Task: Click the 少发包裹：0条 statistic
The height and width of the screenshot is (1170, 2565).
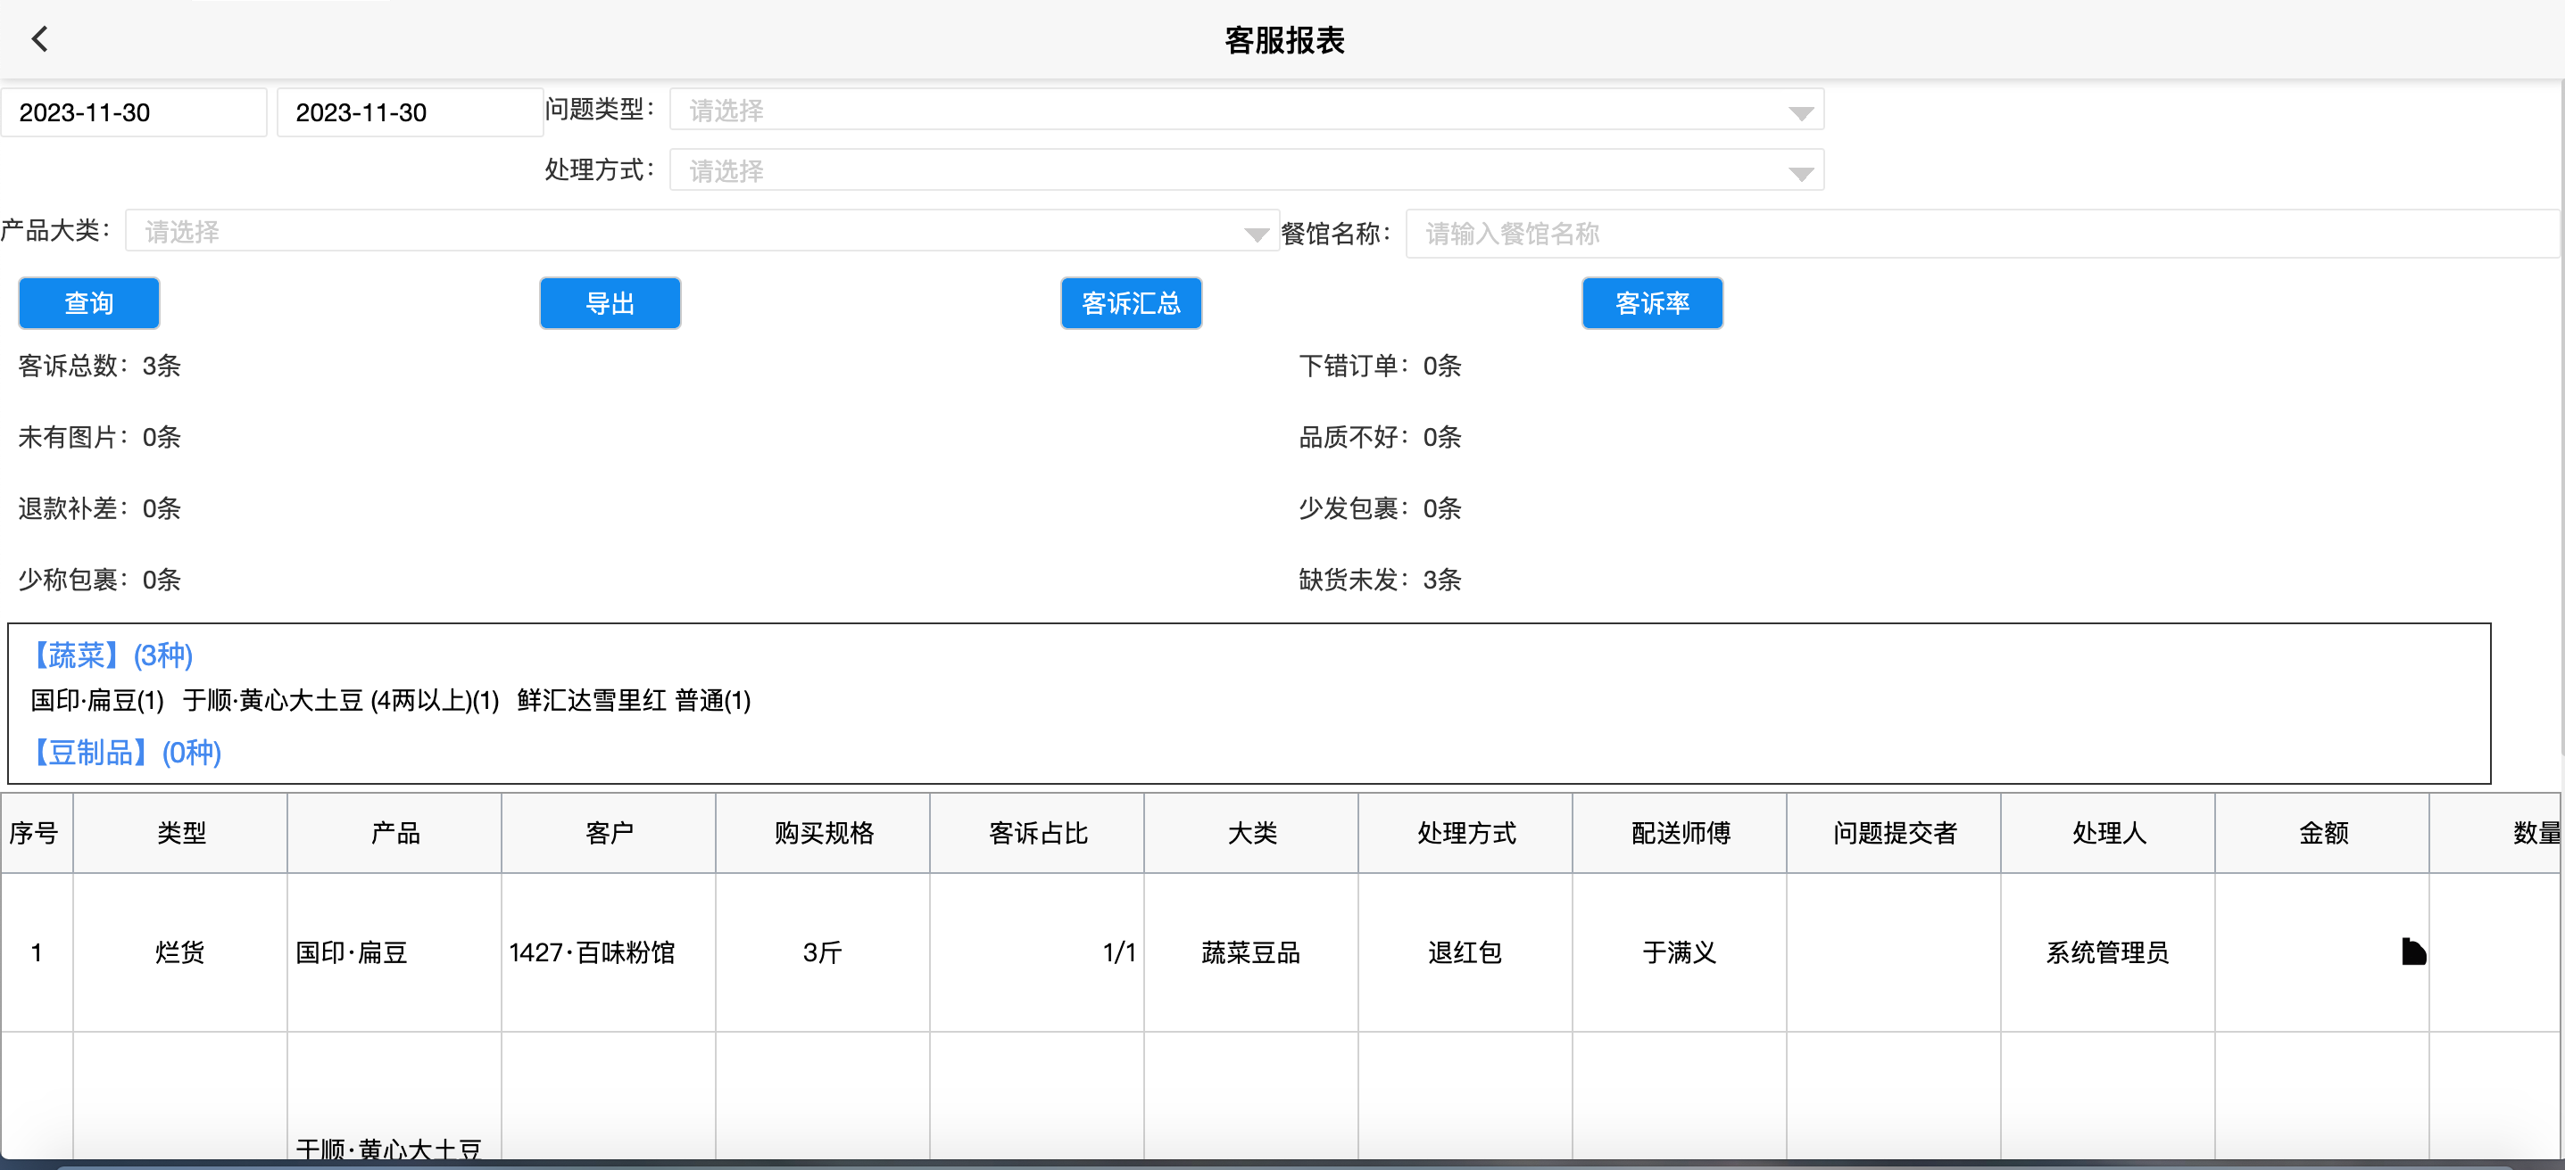Action: (1380, 509)
